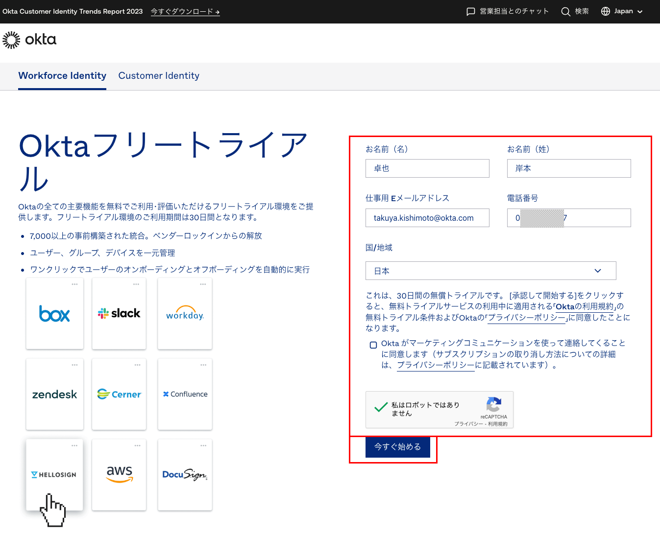The height and width of the screenshot is (534, 660).
Task: Click the work email address input field
Action: (x=427, y=218)
